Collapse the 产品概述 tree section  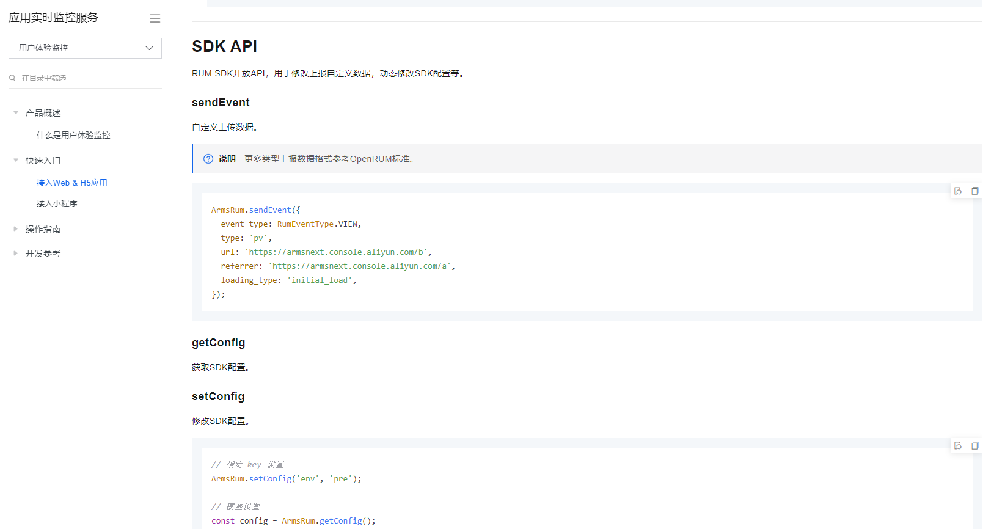click(x=16, y=113)
